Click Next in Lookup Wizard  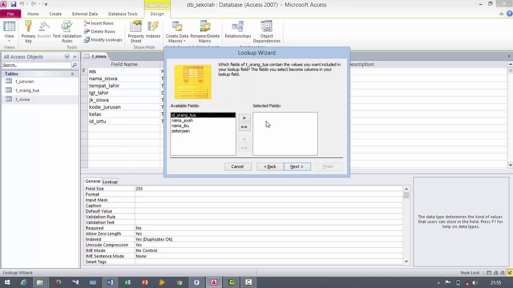pyautogui.click(x=297, y=166)
